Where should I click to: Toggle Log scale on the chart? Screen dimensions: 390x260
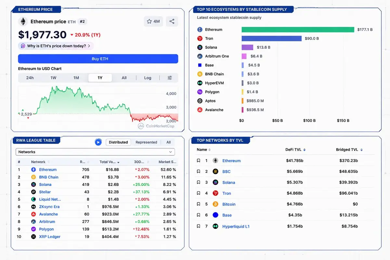pyautogui.click(x=148, y=78)
